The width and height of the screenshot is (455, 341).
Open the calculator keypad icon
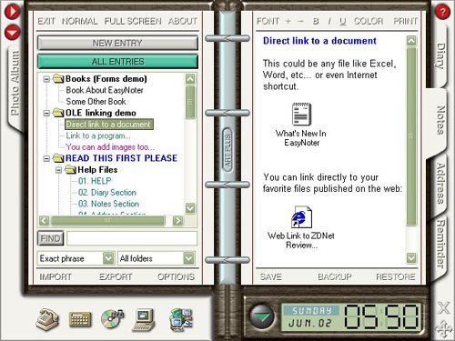pos(80,319)
